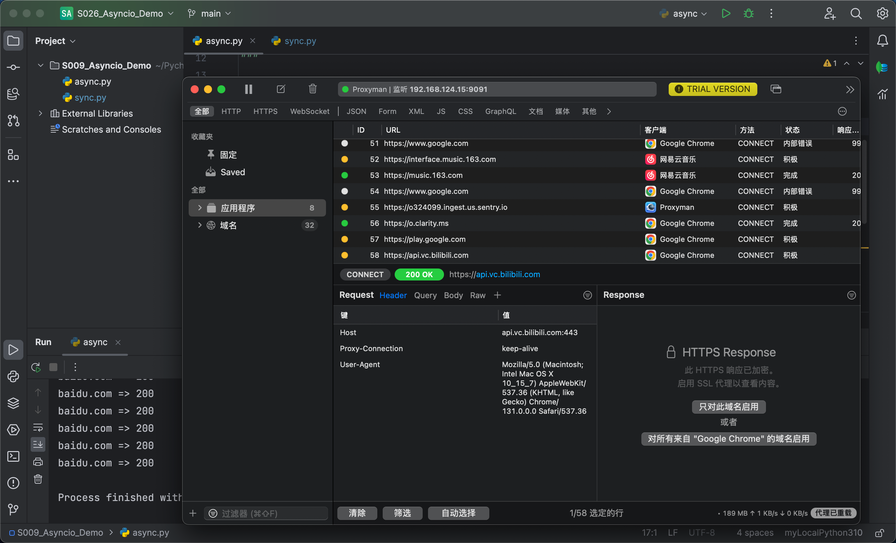Image resolution: width=896 pixels, height=543 pixels.
Task: Open the Python Packages tool window
Action: 13,403
